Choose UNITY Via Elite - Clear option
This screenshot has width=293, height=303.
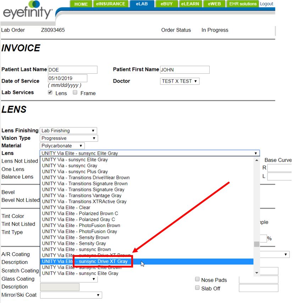point(66,208)
